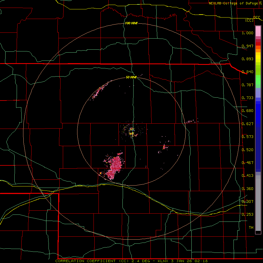263x263 pixels.
Task: Pick the lavender segment of the color bar
Action: point(258,93)
